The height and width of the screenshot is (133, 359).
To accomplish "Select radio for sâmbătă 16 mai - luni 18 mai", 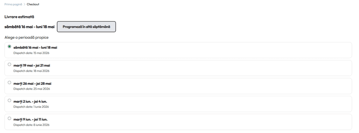I will pyautogui.click(x=9, y=46).
